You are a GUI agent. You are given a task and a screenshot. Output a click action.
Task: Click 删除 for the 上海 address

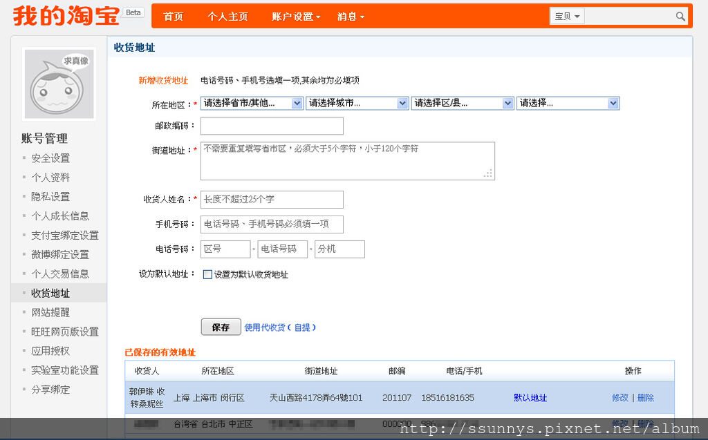[645, 398]
